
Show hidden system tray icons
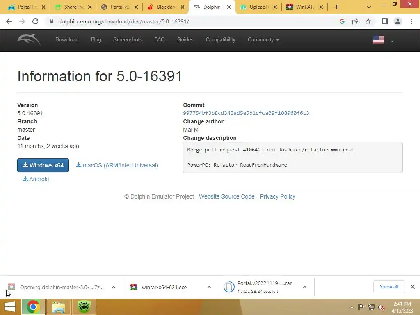tap(352, 307)
